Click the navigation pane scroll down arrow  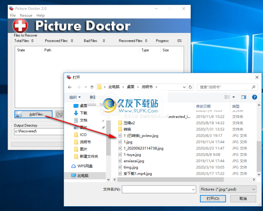(108, 180)
